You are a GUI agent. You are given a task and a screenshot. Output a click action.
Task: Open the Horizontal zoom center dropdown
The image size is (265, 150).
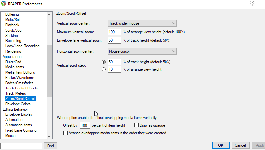click(142, 51)
